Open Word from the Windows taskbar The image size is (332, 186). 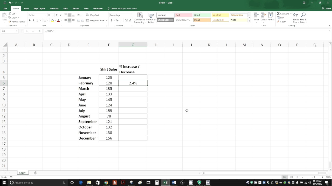(174, 183)
